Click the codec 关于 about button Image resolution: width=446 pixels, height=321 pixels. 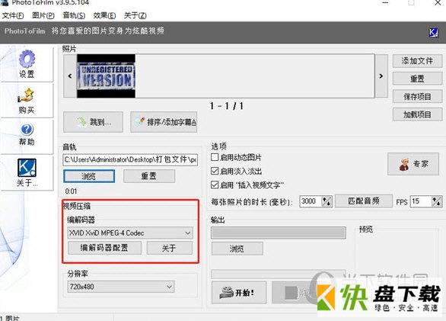(170, 248)
